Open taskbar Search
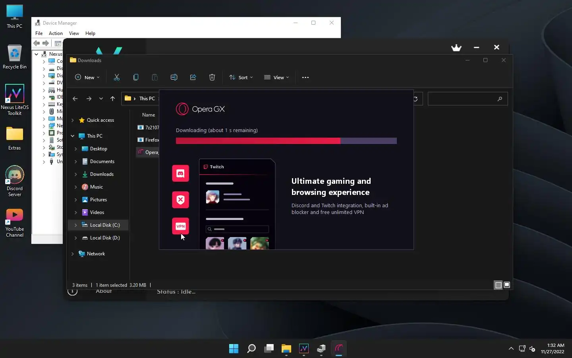The height and width of the screenshot is (358, 572). click(251, 349)
